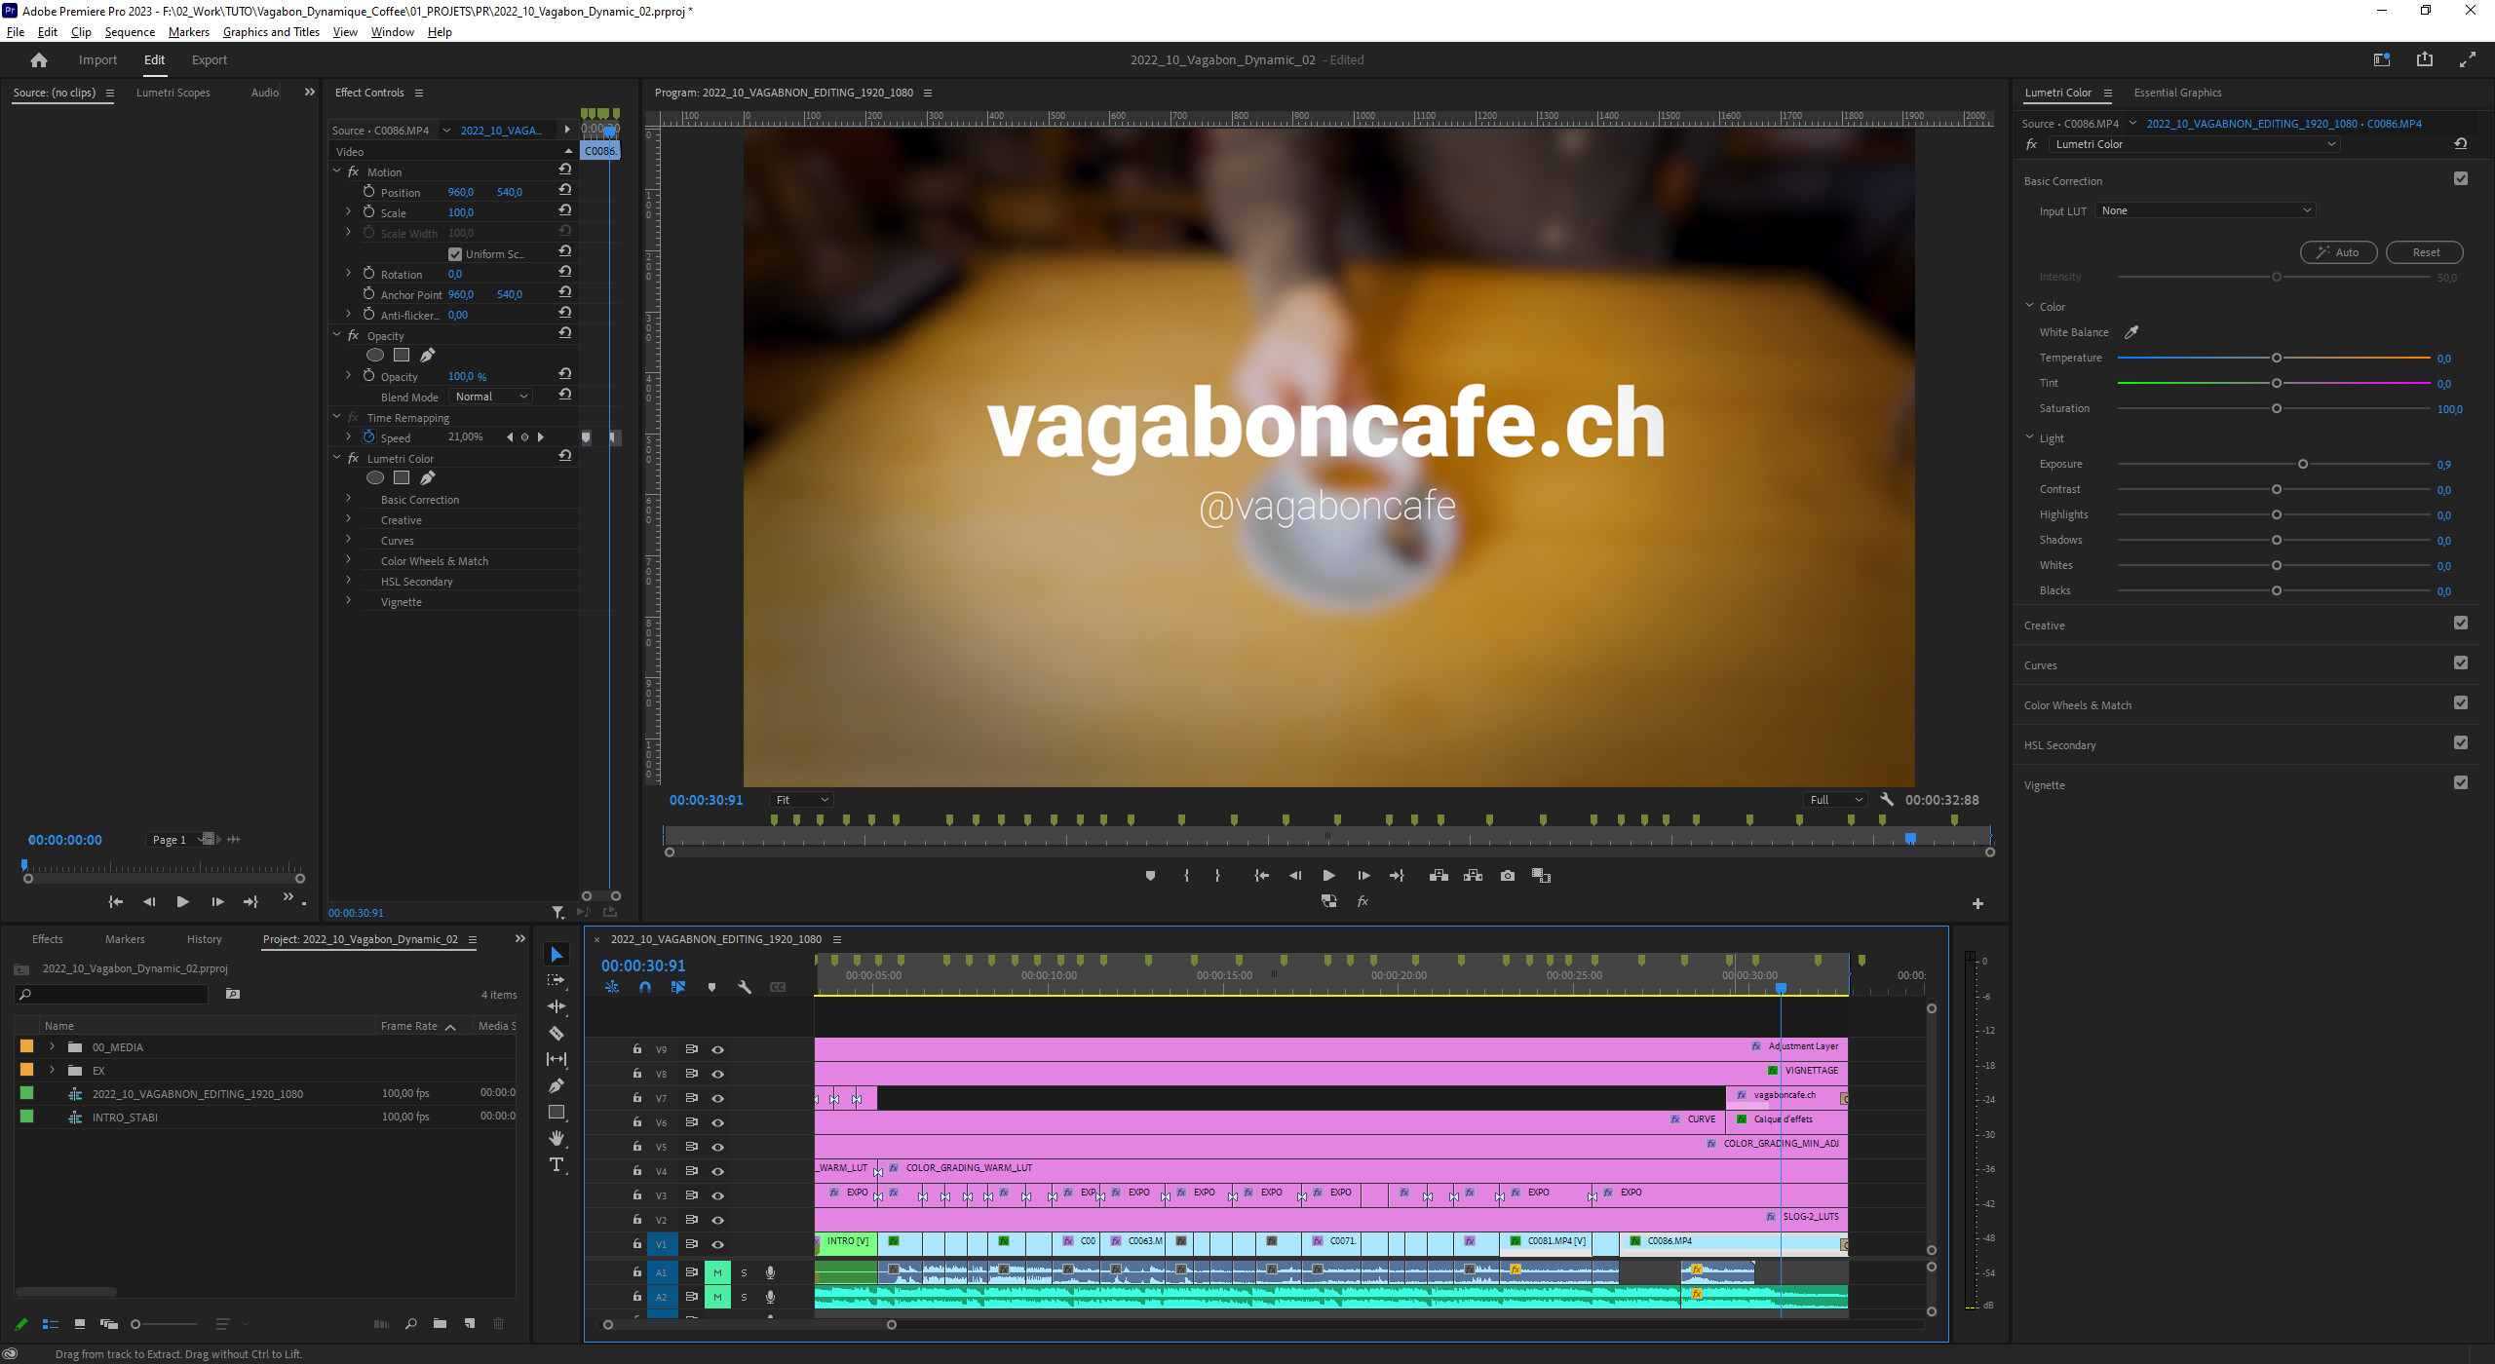Toggle Color Wheels & Match checkbox
Viewport: 2495px width, 1364px height.
2460,702
